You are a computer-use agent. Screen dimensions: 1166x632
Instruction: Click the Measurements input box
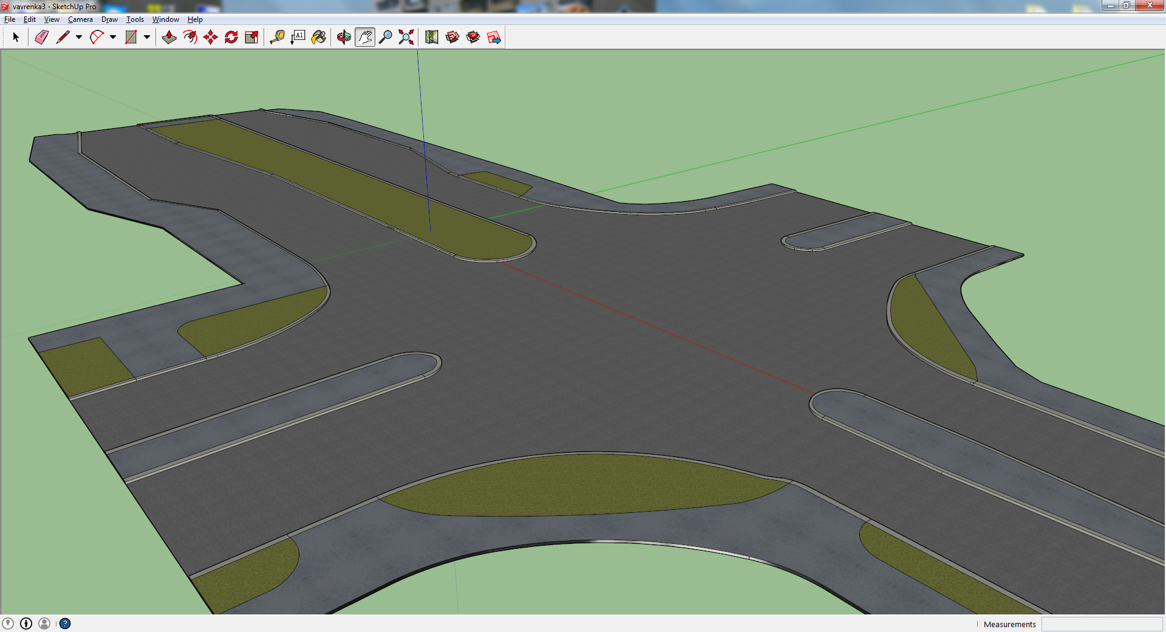[1102, 624]
